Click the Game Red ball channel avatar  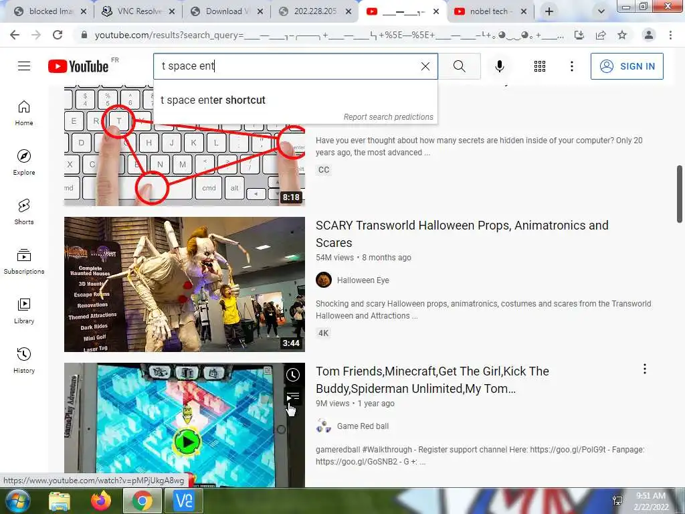[324, 426]
